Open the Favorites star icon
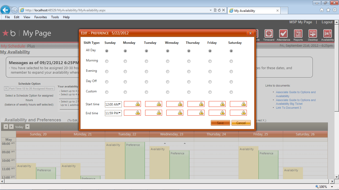Screen dimensions: 339x190 [x=328, y=10]
